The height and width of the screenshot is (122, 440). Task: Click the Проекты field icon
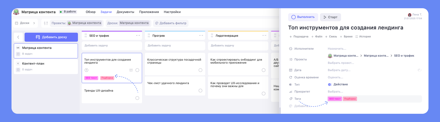point(291,59)
